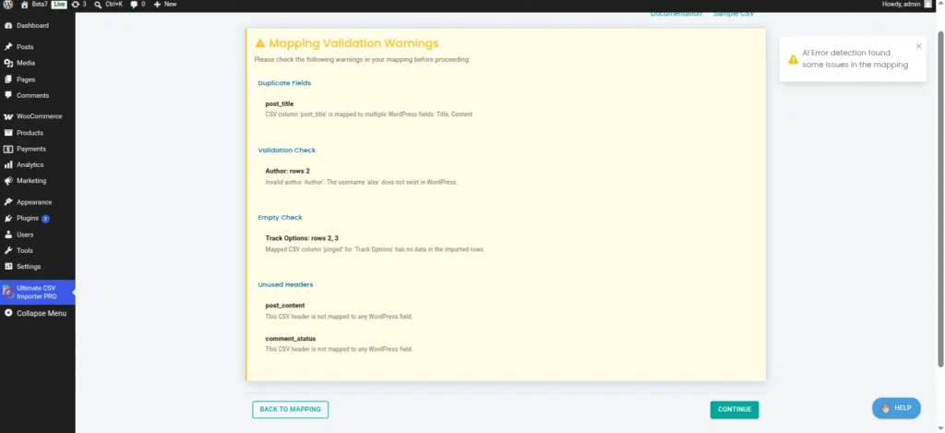Open the Howdy, admin account menu
This screenshot has height=433, width=945.
[x=904, y=5]
